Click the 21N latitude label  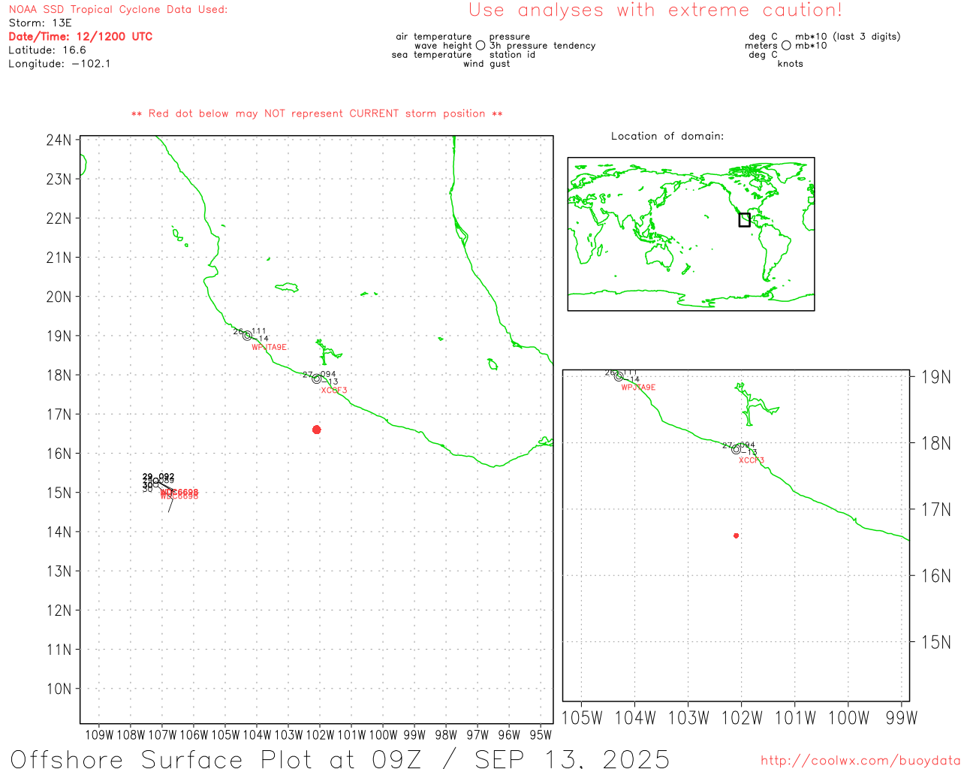point(59,258)
